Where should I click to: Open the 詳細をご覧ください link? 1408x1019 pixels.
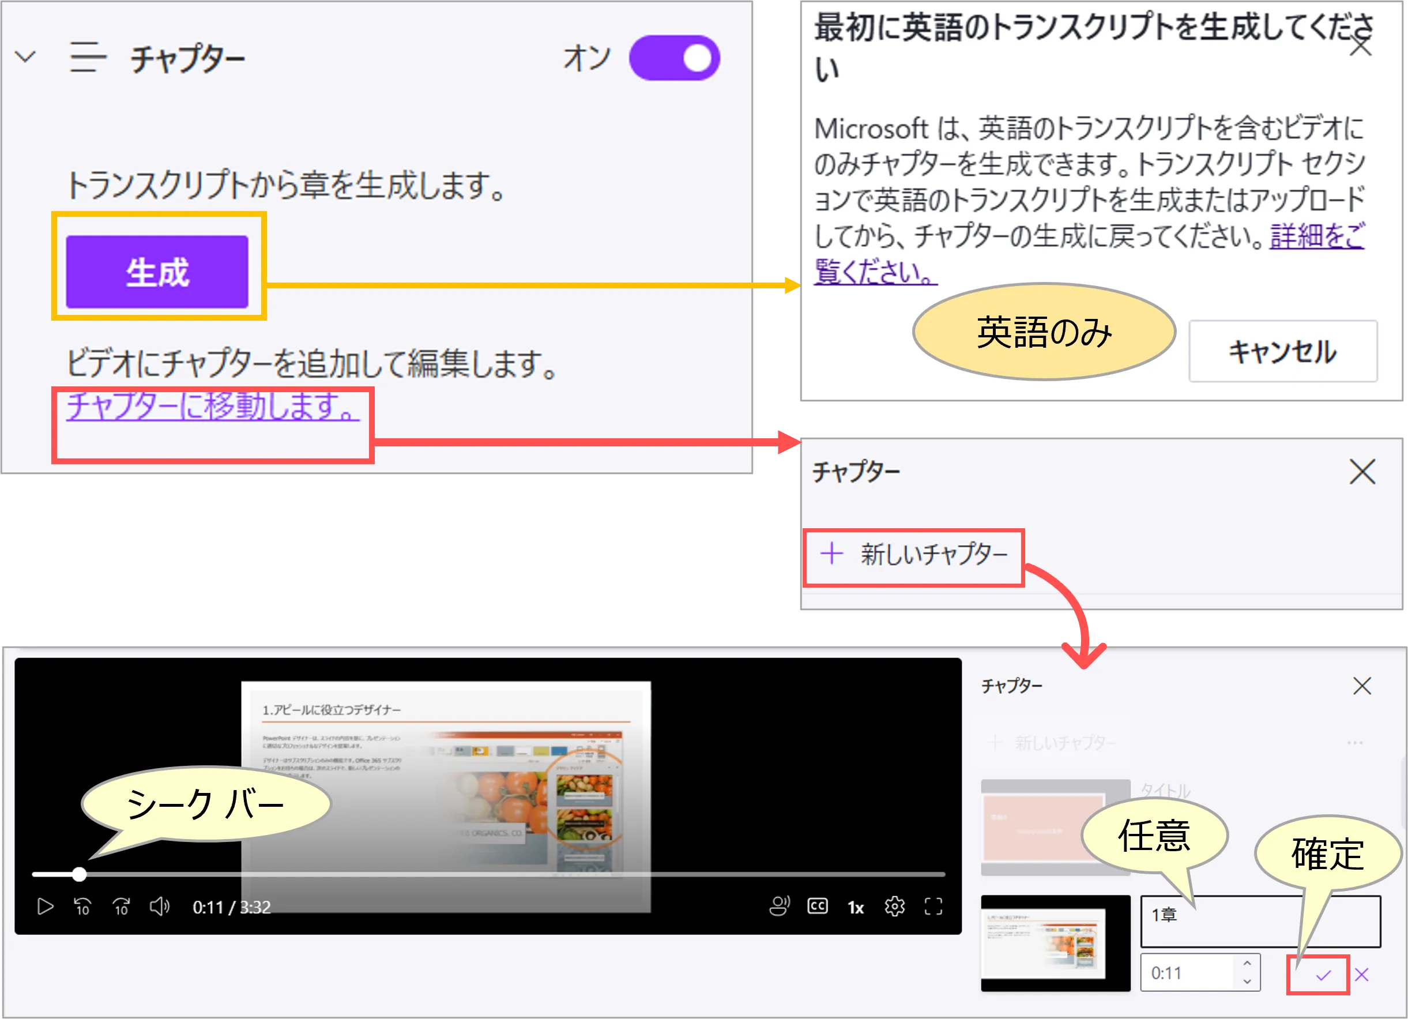click(x=1316, y=236)
